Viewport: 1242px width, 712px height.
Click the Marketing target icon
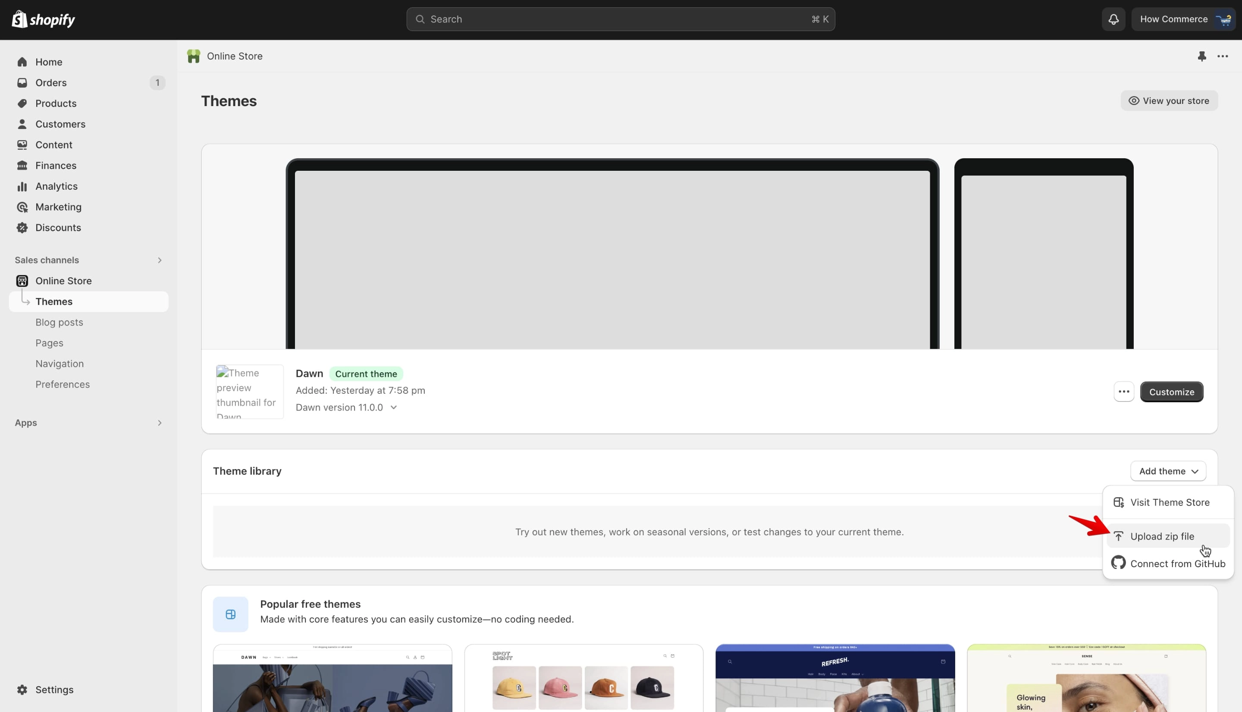[22, 207]
